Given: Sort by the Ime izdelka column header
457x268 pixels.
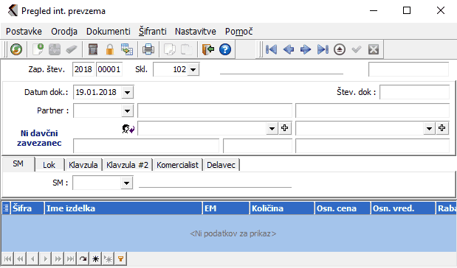Looking at the screenshot, I should click(x=123, y=208).
